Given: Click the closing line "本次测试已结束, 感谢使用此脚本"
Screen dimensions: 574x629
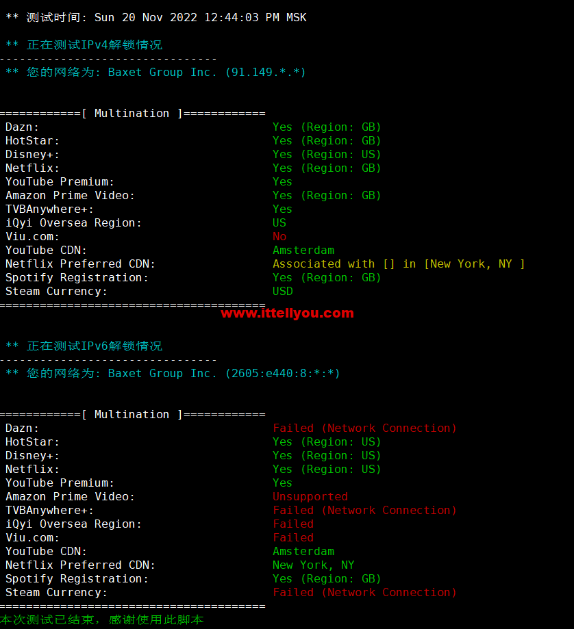Looking at the screenshot, I should click(102, 620).
